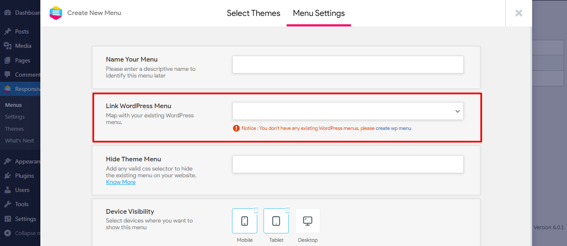This screenshot has width=567, height=246.
Task: Click the Tools wrench icon in sidebar
Action: 8,204
